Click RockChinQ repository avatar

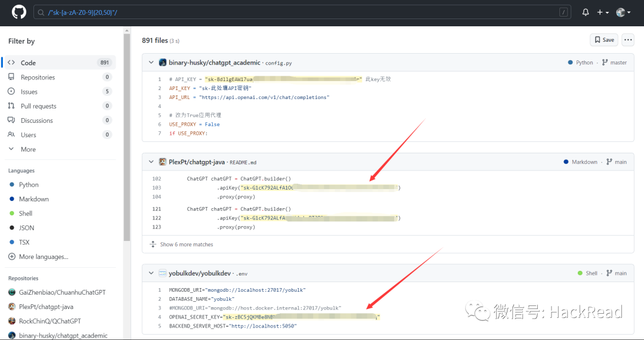(x=12, y=321)
